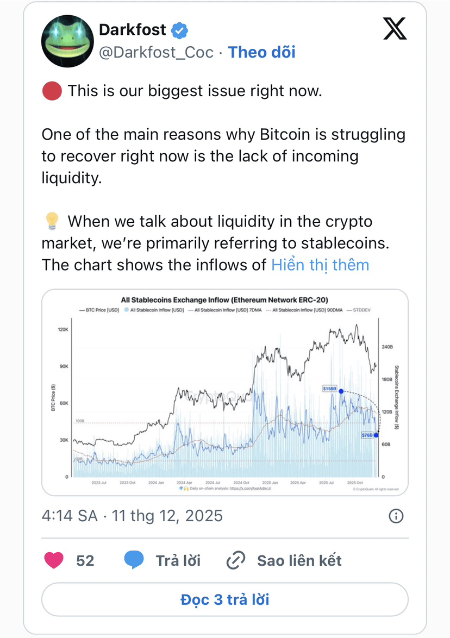Expand the tweet with "Hiển thị thêm"

tap(320, 265)
